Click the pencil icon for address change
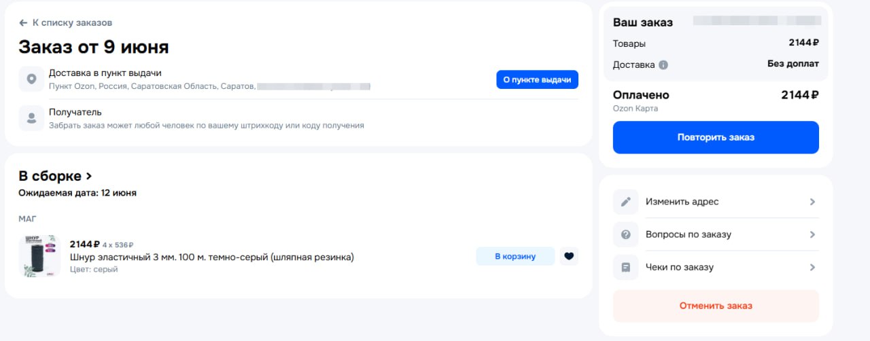This screenshot has width=870, height=341. pos(626,202)
